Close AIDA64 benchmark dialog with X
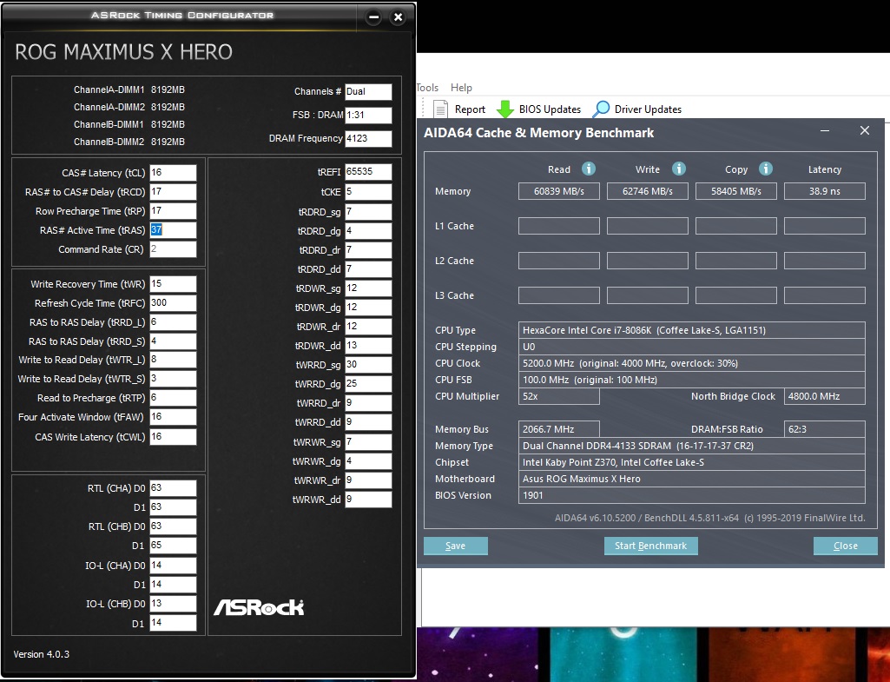This screenshot has width=890, height=682. point(865,130)
